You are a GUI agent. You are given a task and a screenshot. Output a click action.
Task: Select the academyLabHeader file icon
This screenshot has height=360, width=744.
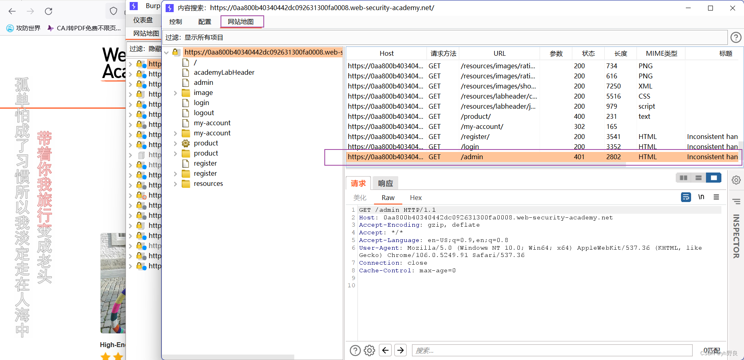[186, 72]
